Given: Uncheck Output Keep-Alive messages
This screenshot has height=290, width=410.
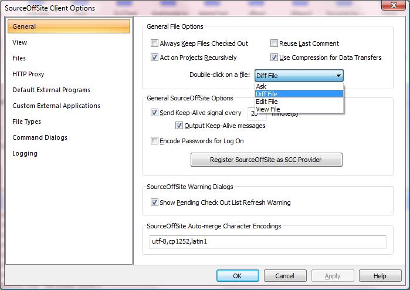Looking at the screenshot, I should click(x=179, y=126).
